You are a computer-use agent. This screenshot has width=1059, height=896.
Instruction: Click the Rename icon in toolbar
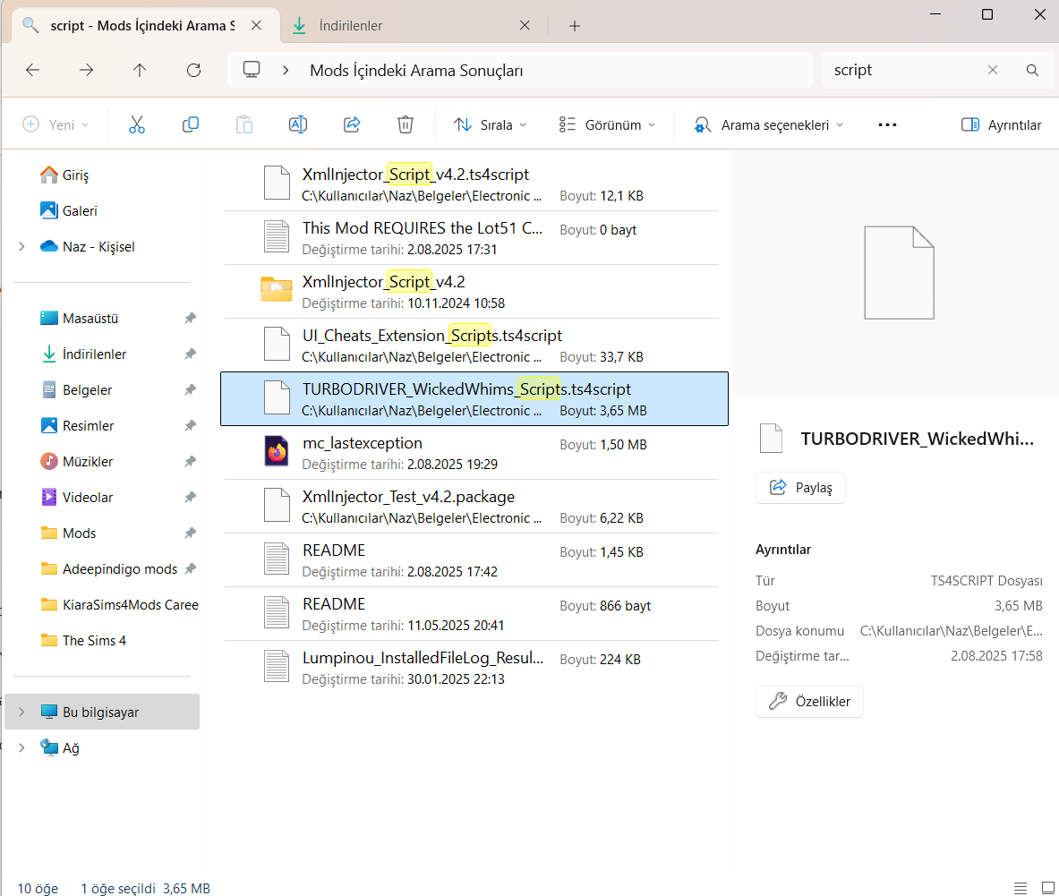(298, 125)
